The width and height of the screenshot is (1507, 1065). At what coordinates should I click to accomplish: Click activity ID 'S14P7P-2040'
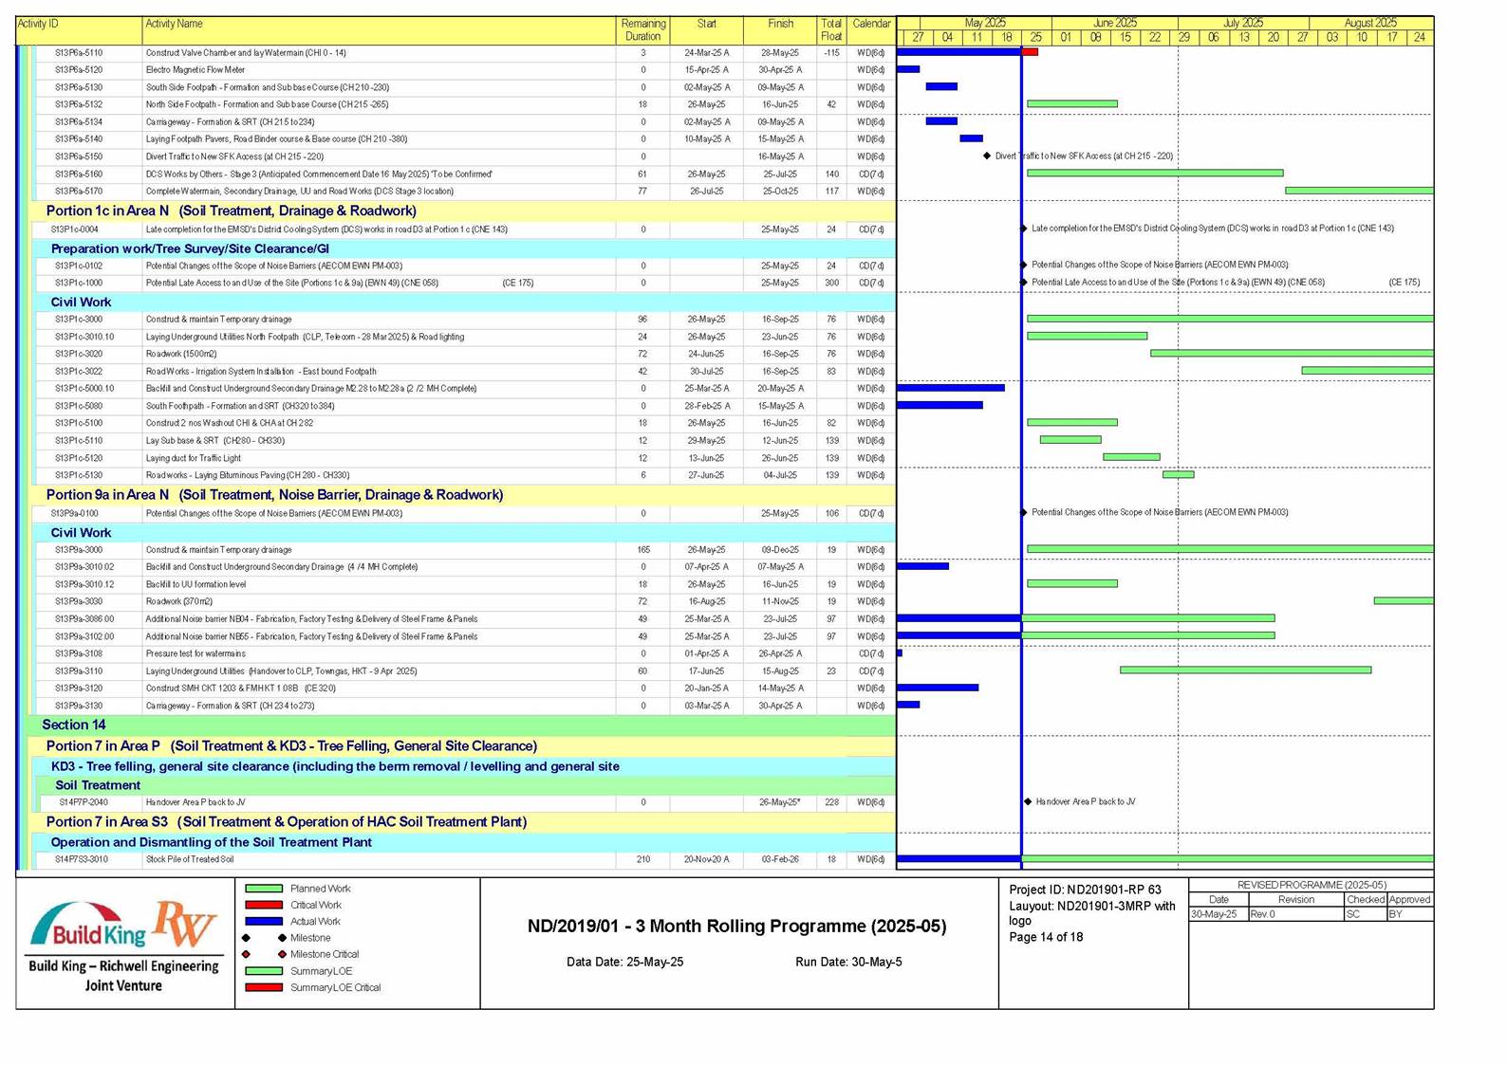pyautogui.click(x=84, y=802)
